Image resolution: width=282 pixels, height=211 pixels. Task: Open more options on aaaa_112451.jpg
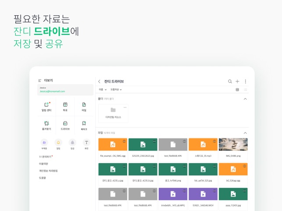coord(245,191)
